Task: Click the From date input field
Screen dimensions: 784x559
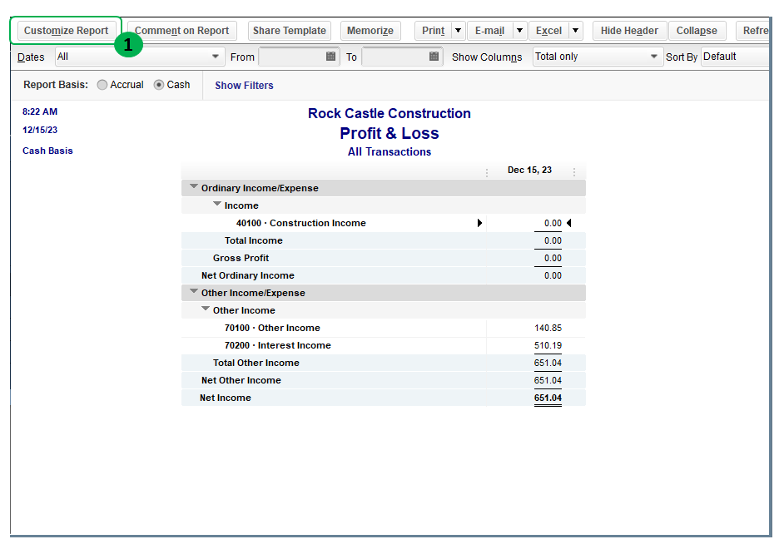Action: pos(291,57)
